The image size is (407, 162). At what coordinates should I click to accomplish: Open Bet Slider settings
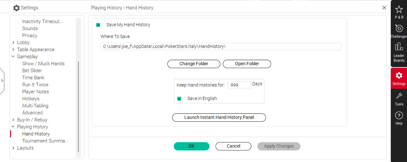[32, 71]
